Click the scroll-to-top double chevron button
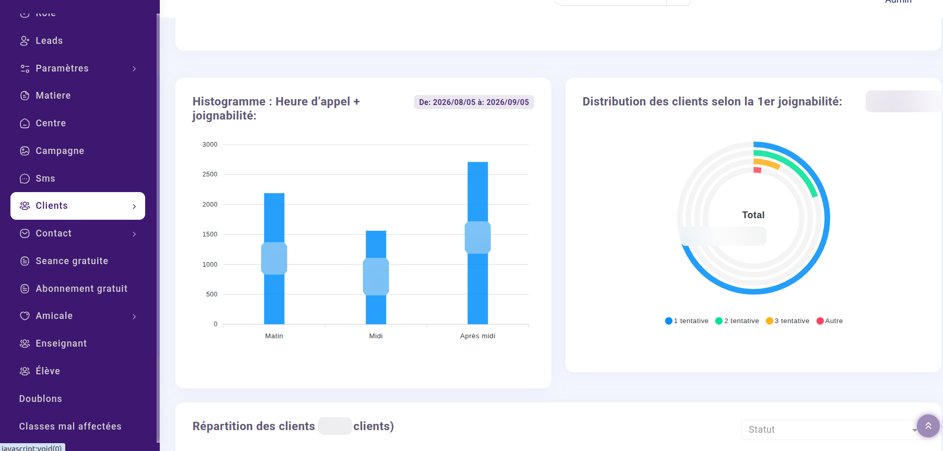This screenshot has width=943, height=451. click(928, 426)
